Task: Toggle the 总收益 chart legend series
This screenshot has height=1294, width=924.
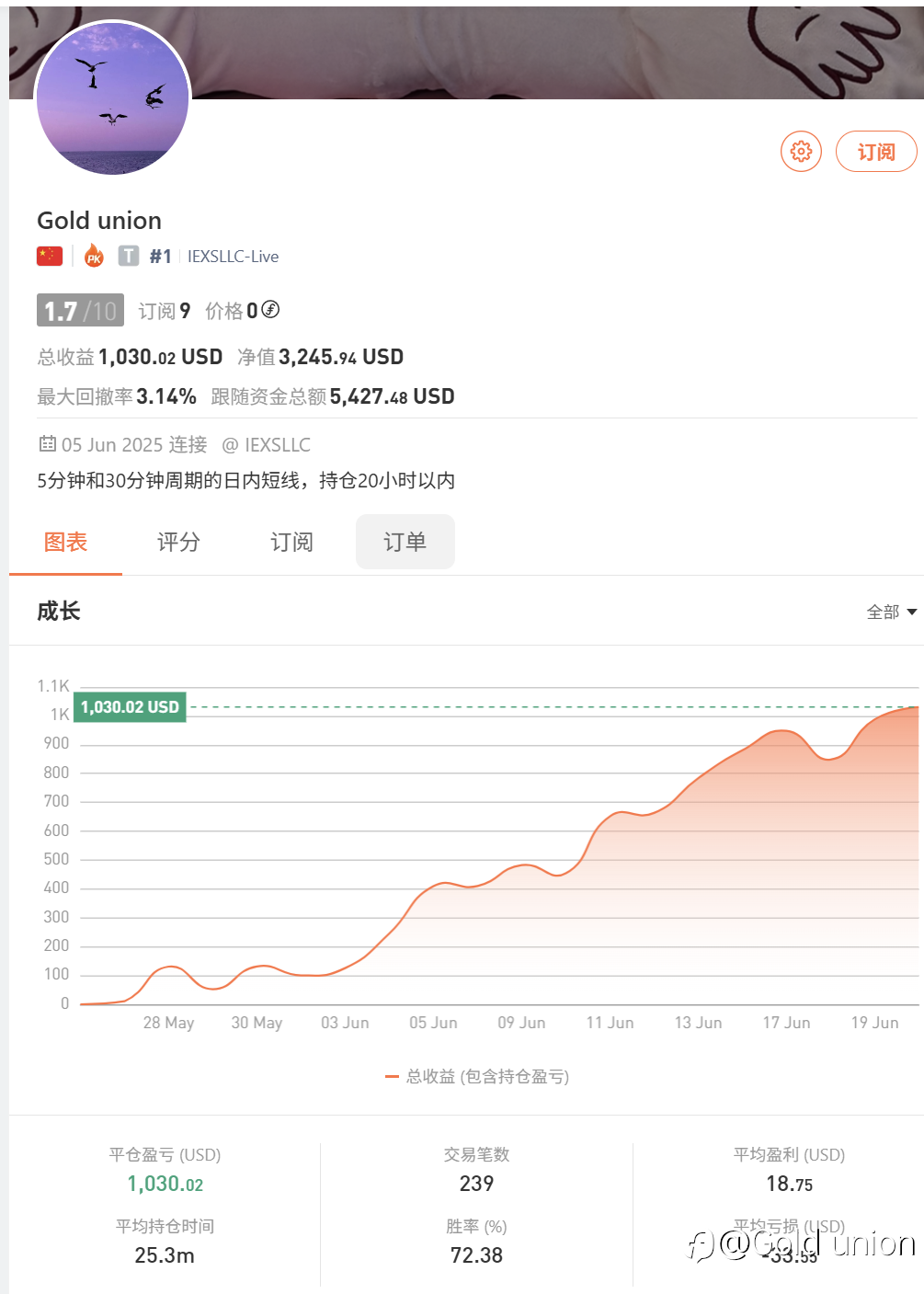Action: [x=478, y=1076]
